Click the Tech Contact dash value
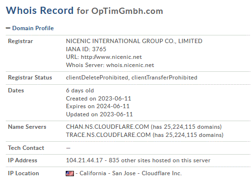 (x=68, y=148)
